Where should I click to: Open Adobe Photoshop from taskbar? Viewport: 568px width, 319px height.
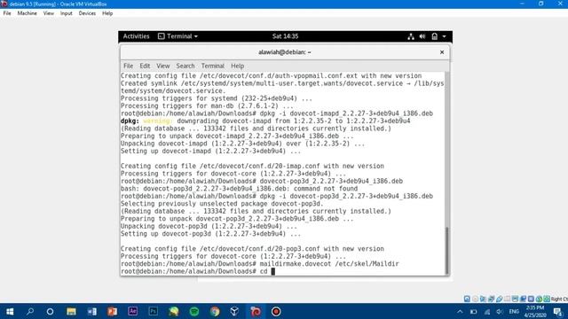154,311
